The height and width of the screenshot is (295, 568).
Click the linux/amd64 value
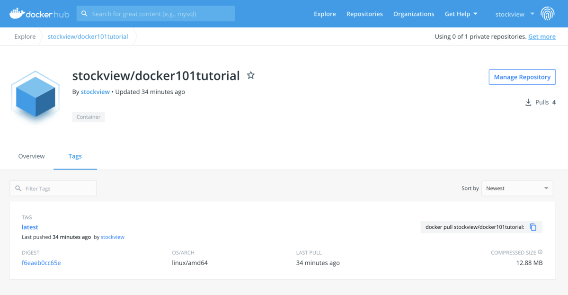(x=190, y=263)
